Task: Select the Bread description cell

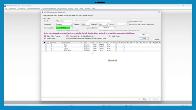Action: point(73,45)
